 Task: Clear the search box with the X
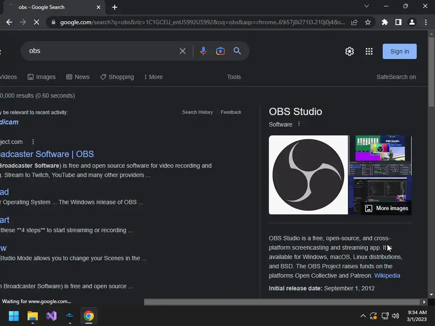coord(183,51)
